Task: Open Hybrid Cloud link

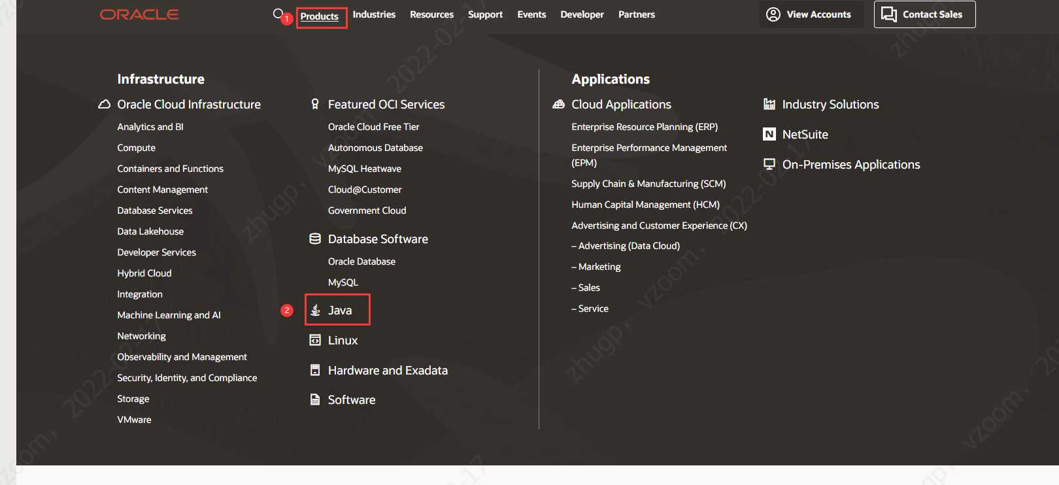Action: (x=144, y=273)
